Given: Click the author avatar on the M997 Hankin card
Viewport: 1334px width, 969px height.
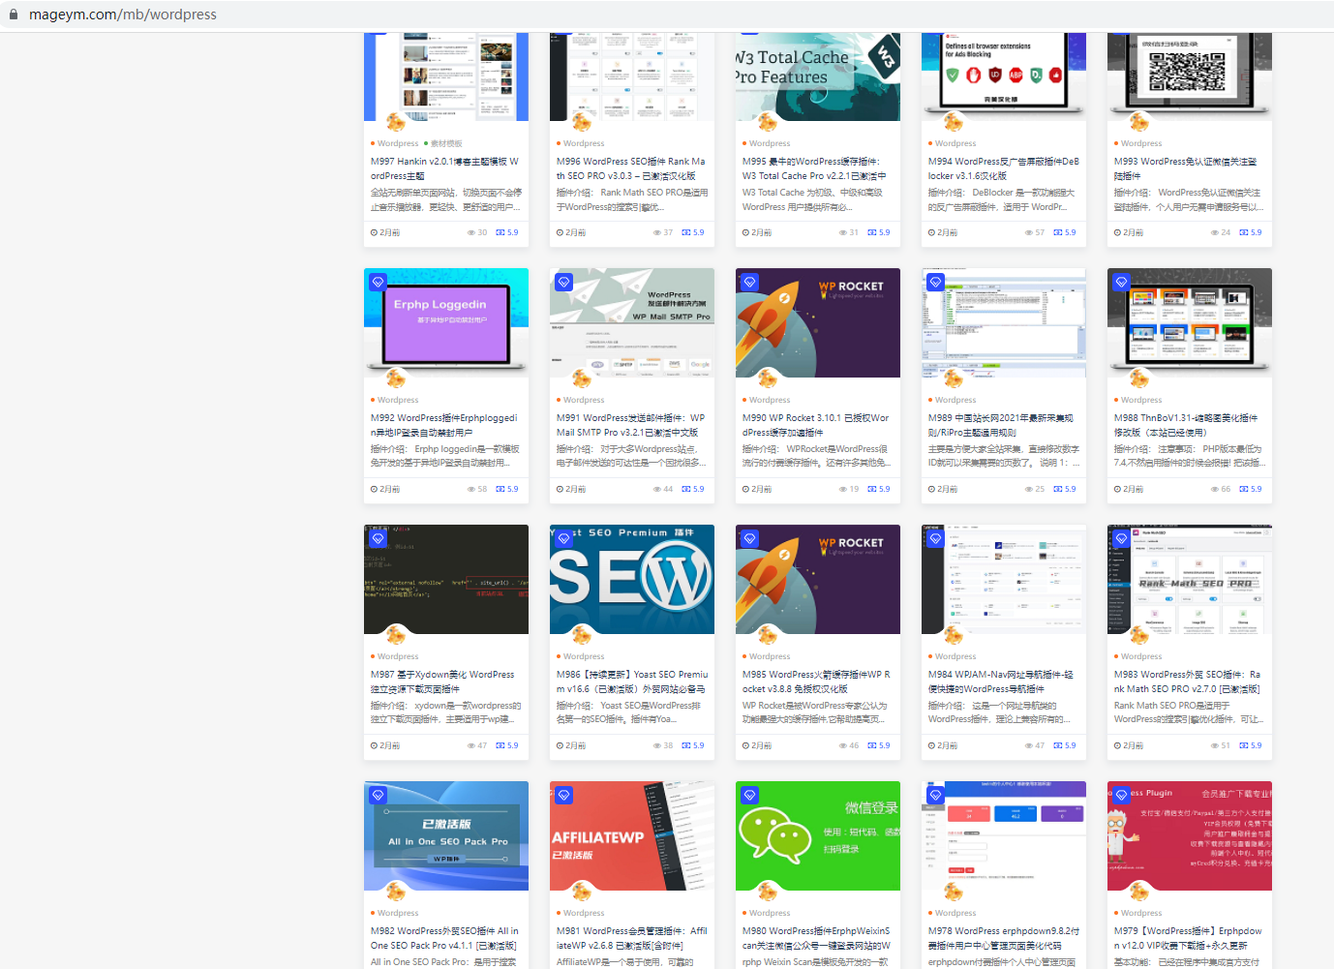Looking at the screenshot, I should pyautogui.click(x=396, y=121).
